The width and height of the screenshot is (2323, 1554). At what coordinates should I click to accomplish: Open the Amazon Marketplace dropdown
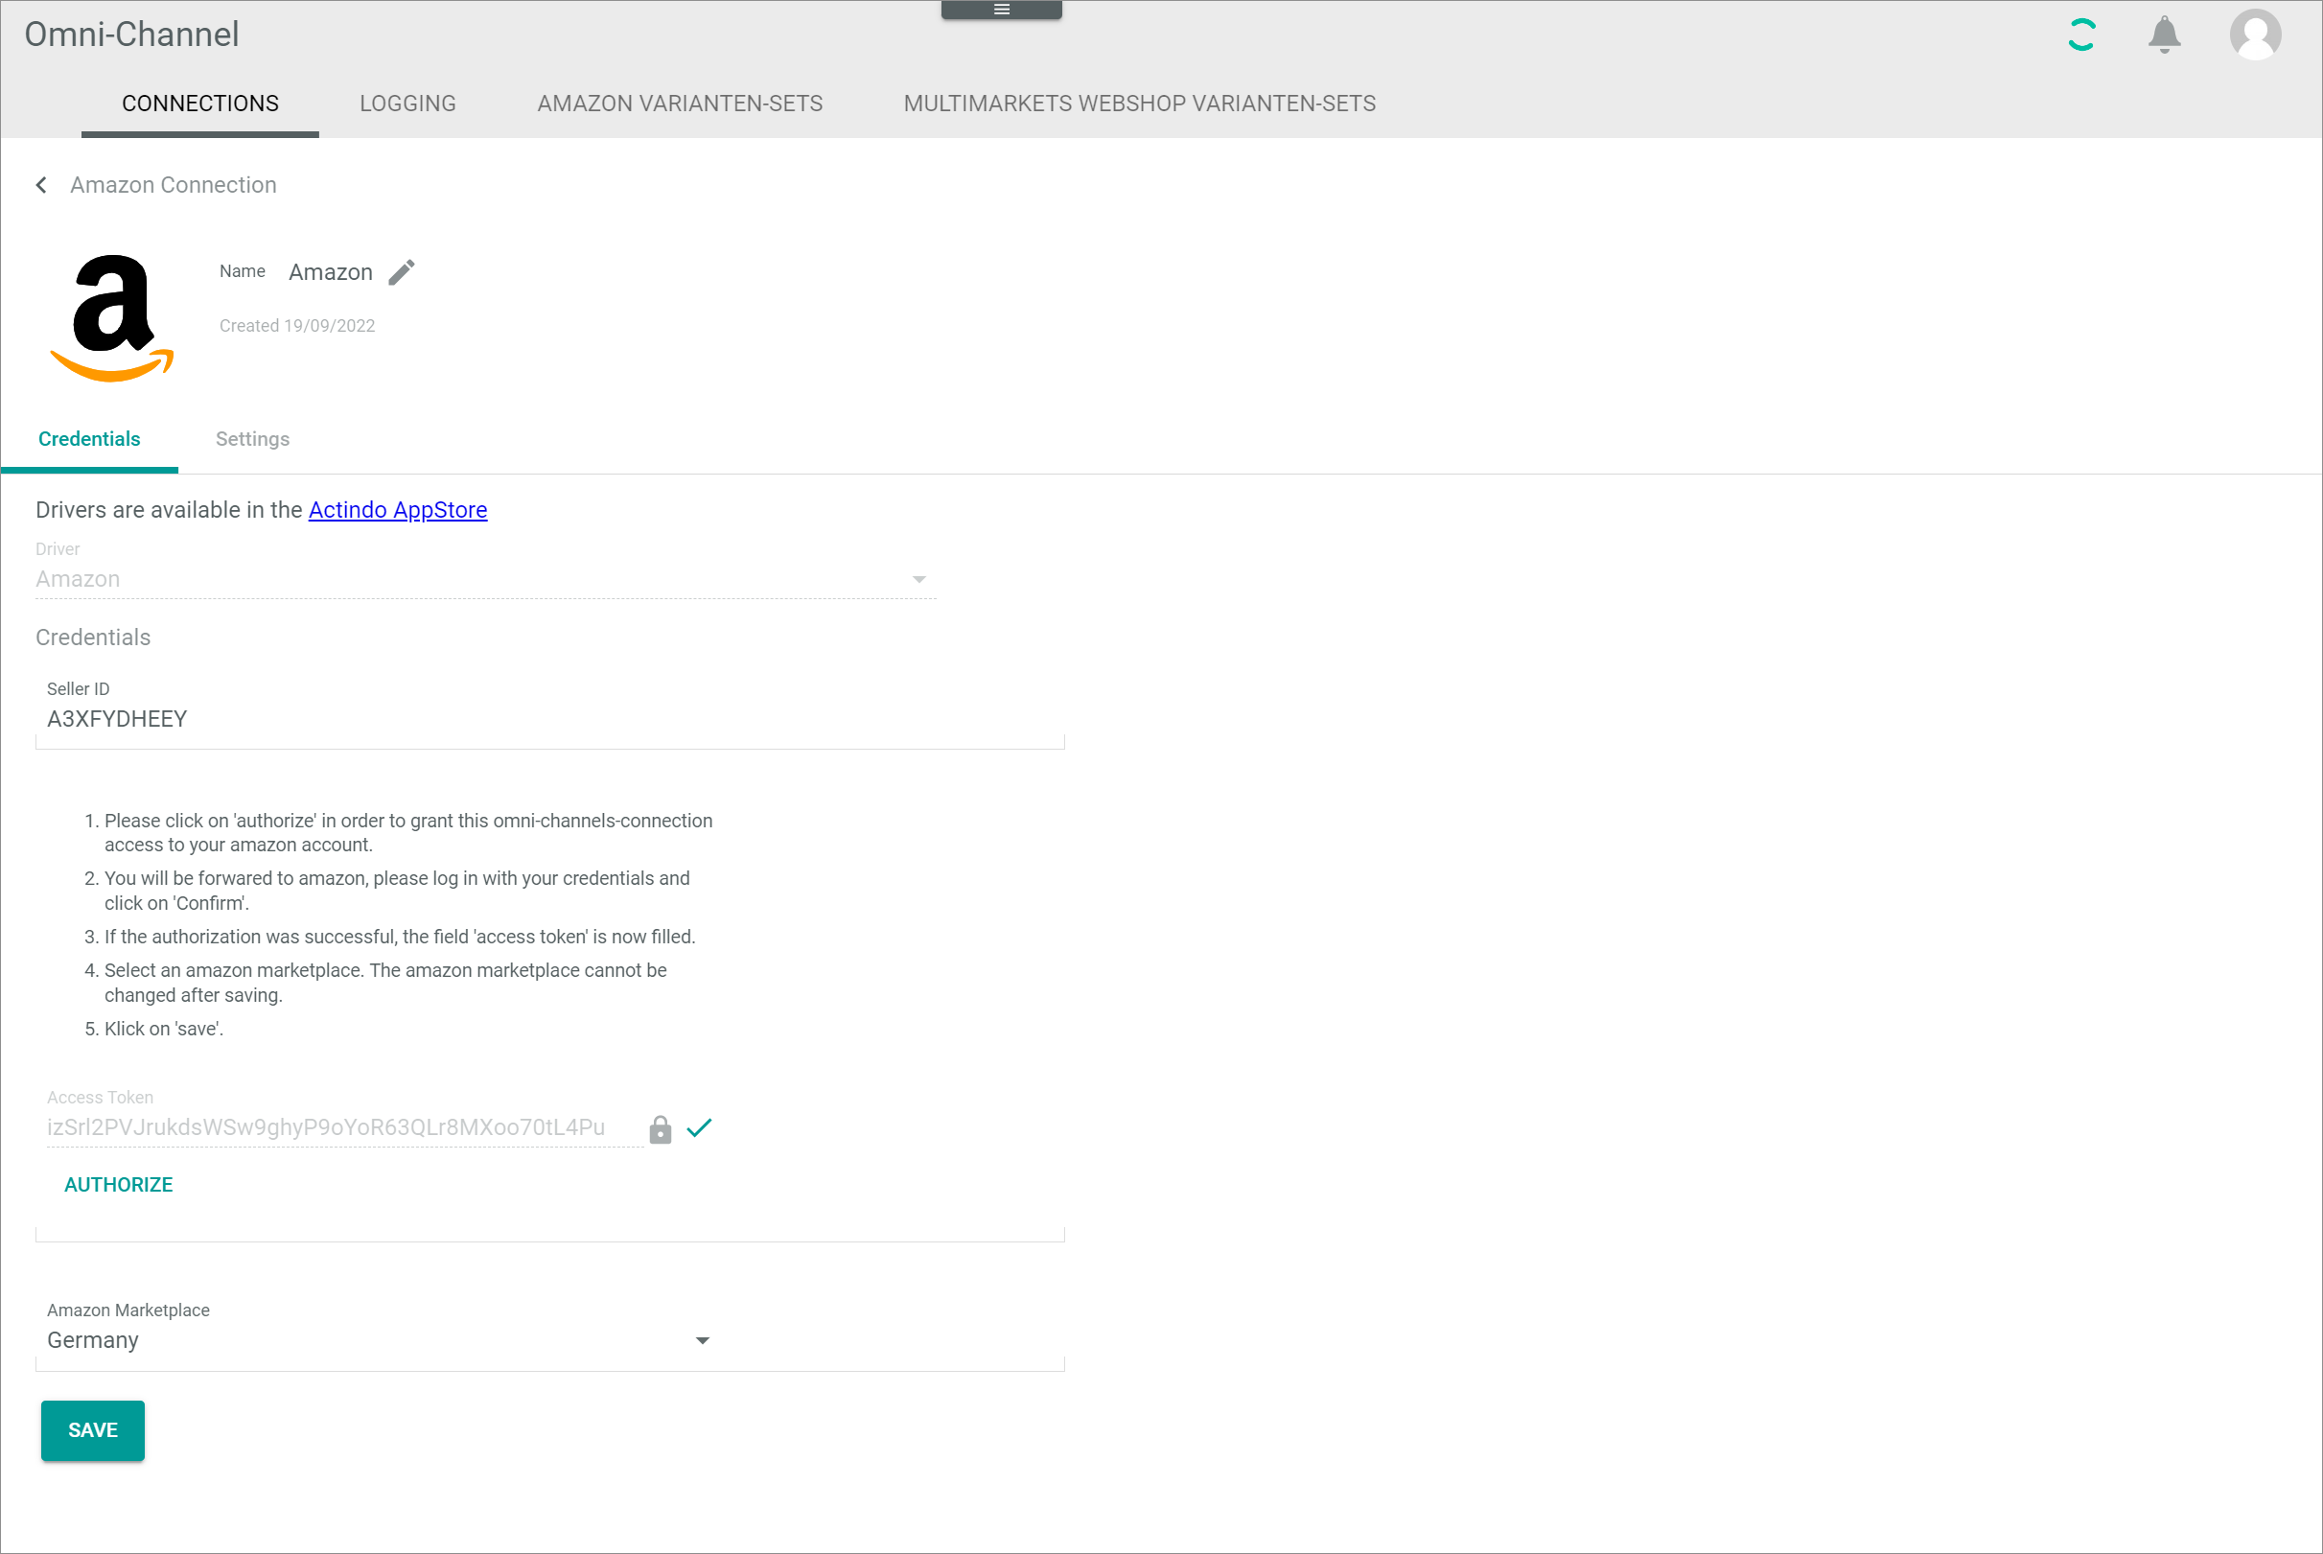click(378, 1340)
